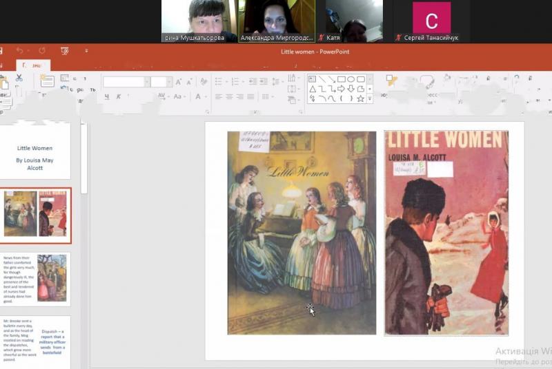Select the Arrow line shape
This screenshot has height=369, width=552.
click(x=332, y=79)
